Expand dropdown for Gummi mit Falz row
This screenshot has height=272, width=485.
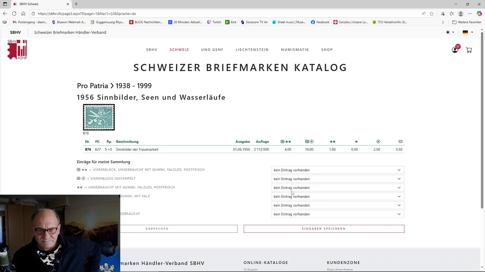click(338, 196)
